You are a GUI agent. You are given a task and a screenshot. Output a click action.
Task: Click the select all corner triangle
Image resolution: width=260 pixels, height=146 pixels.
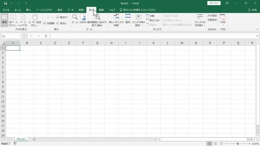tap(3, 43)
